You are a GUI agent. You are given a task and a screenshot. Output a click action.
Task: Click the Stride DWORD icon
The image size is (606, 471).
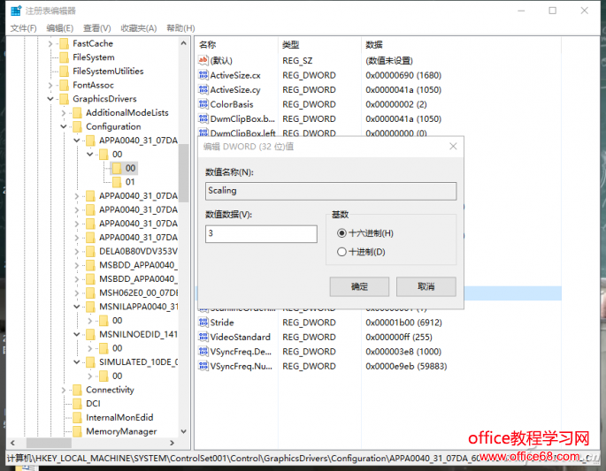tap(203, 322)
